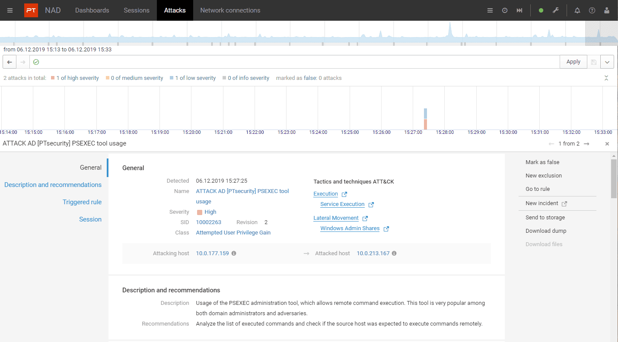Jump to Session section in sidebar
Image resolution: width=618 pixels, height=342 pixels.
[x=90, y=219]
